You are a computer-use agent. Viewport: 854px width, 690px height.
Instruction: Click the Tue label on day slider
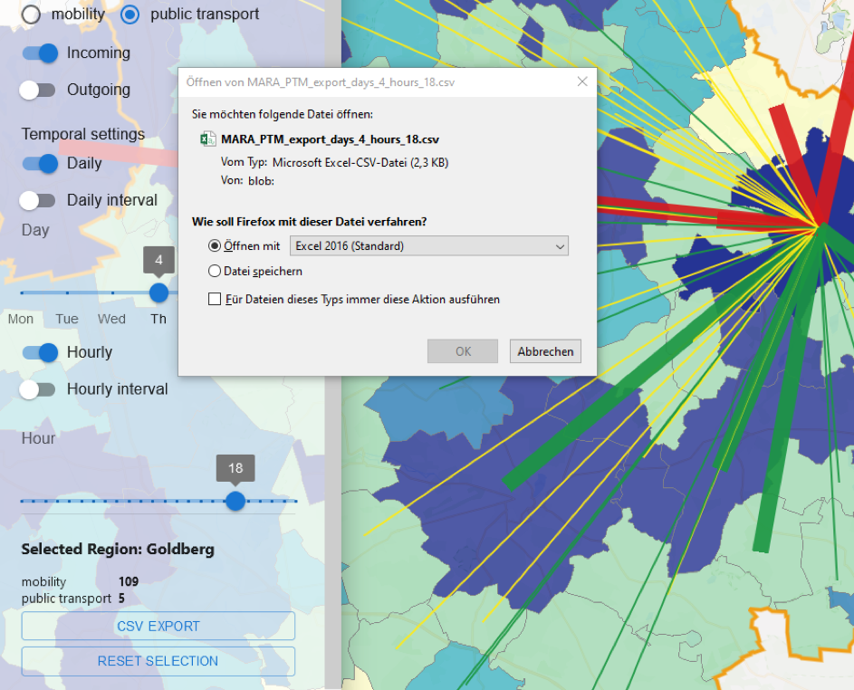[67, 319]
